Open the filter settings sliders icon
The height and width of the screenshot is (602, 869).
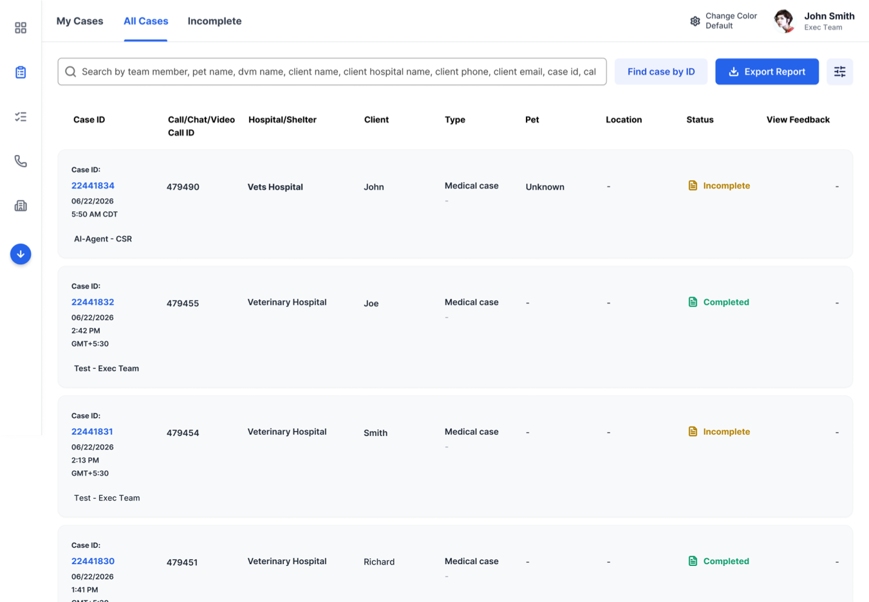click(840, 71)
